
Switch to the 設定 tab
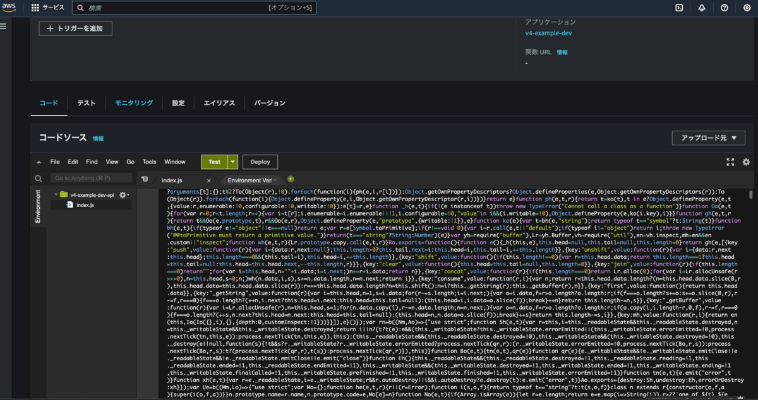(x=178, y=103)
